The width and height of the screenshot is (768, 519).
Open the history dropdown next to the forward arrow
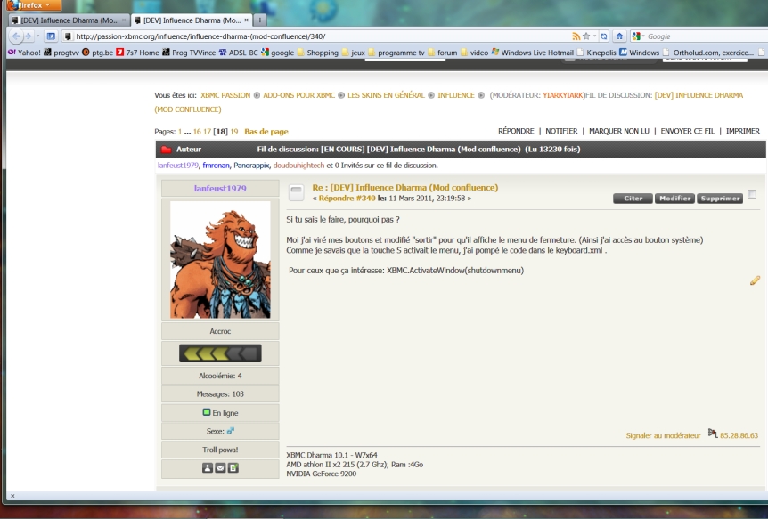37,36
